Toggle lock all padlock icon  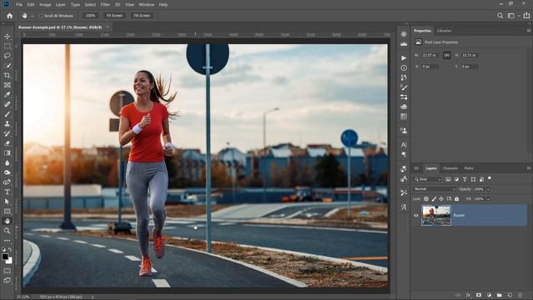pos(456,198)
